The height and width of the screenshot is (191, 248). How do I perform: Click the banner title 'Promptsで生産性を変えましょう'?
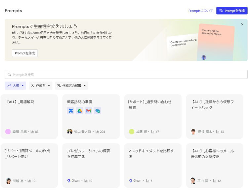click(44, 26)
